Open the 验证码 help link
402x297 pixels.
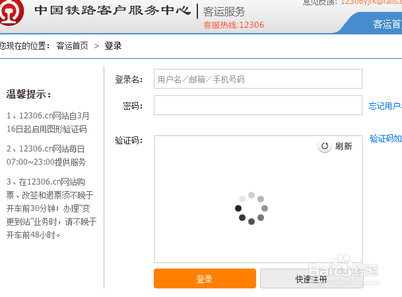tap(385, 139)
